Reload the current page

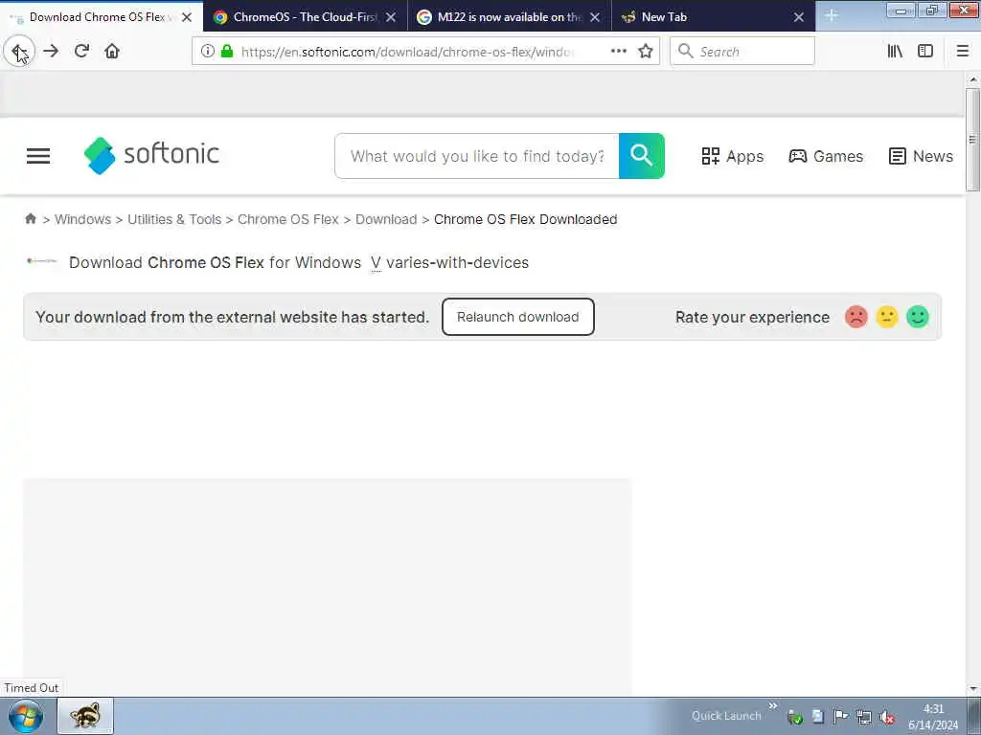[82, 52]
